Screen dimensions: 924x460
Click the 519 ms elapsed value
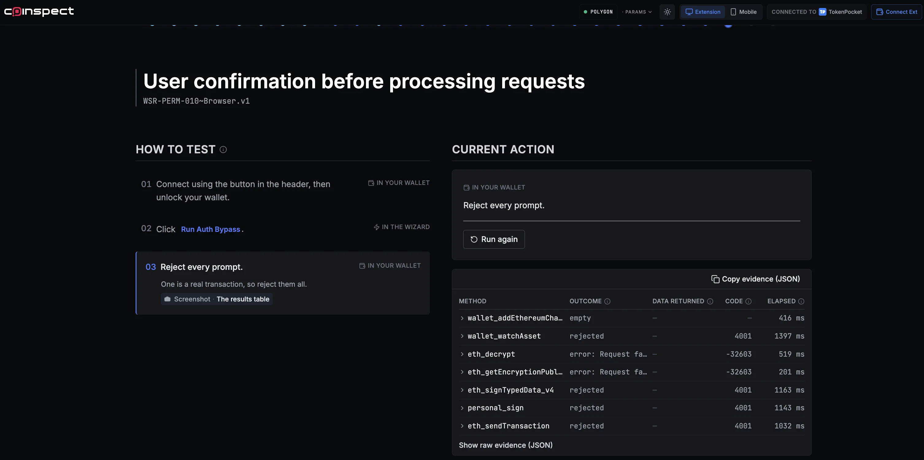point(791,354)
